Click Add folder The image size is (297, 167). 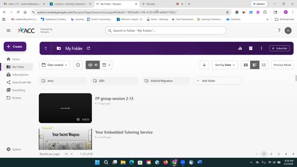(x=218, y=81)
